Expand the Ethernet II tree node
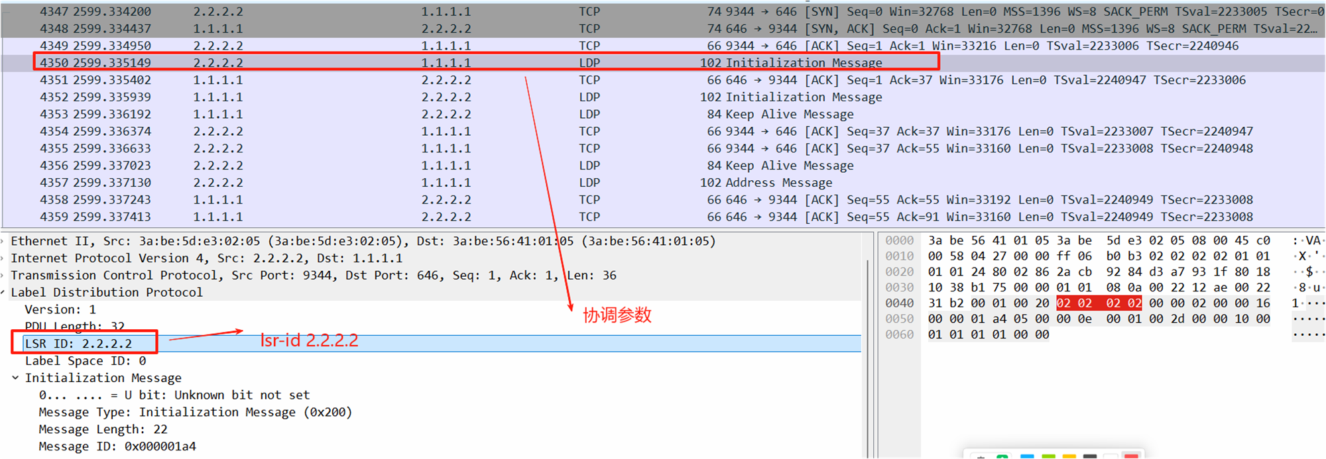The image size is (1326, 459). [x=3, y=241]
